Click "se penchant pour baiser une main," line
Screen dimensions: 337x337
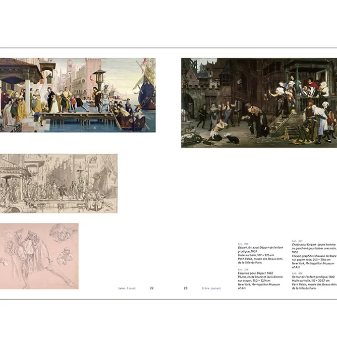pyautogui.click(x=314, y=248)
